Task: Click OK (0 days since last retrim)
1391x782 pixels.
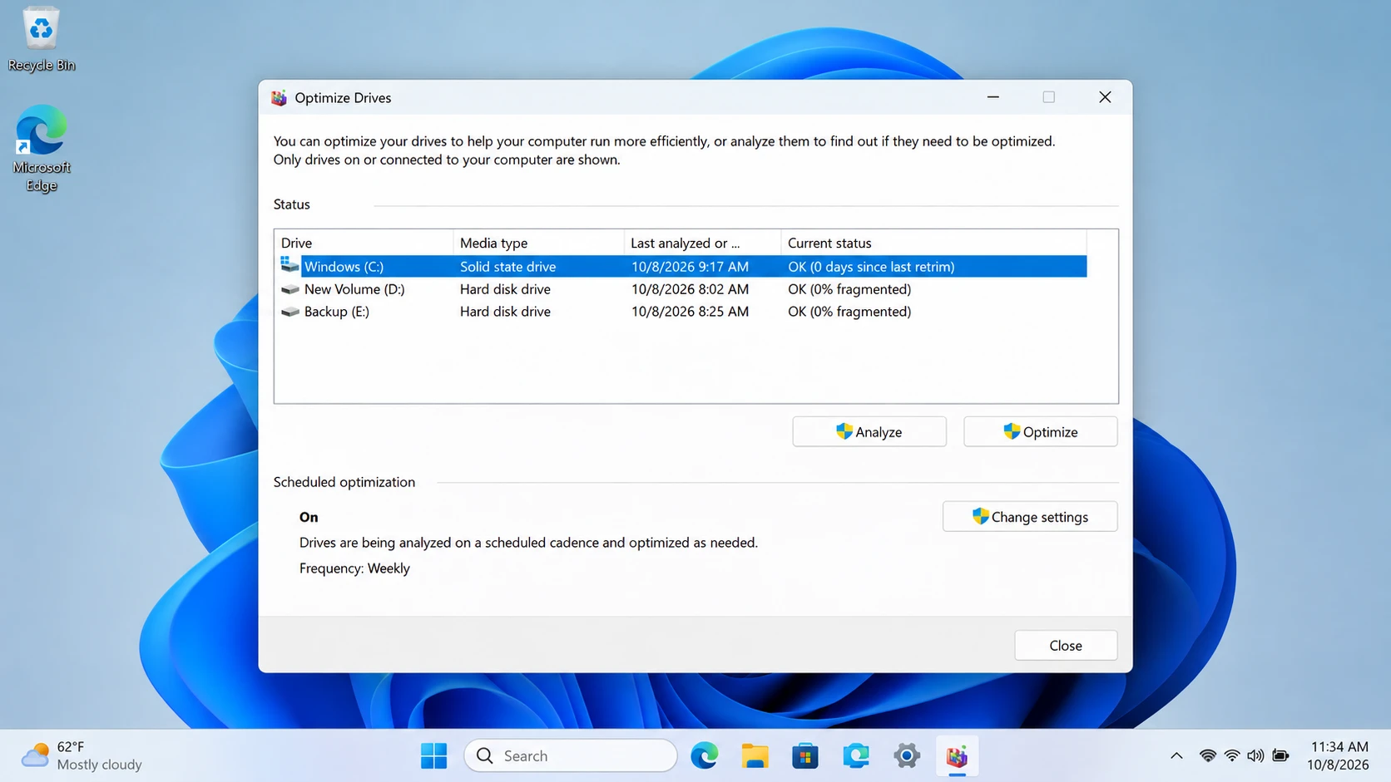Action: (871, 267)
